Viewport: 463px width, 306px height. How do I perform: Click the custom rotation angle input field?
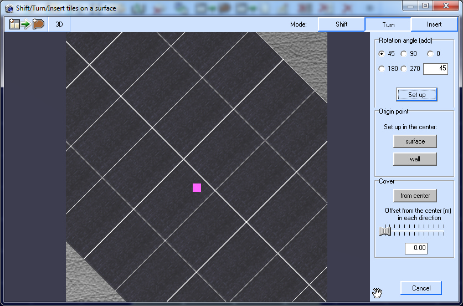(435, 69)
